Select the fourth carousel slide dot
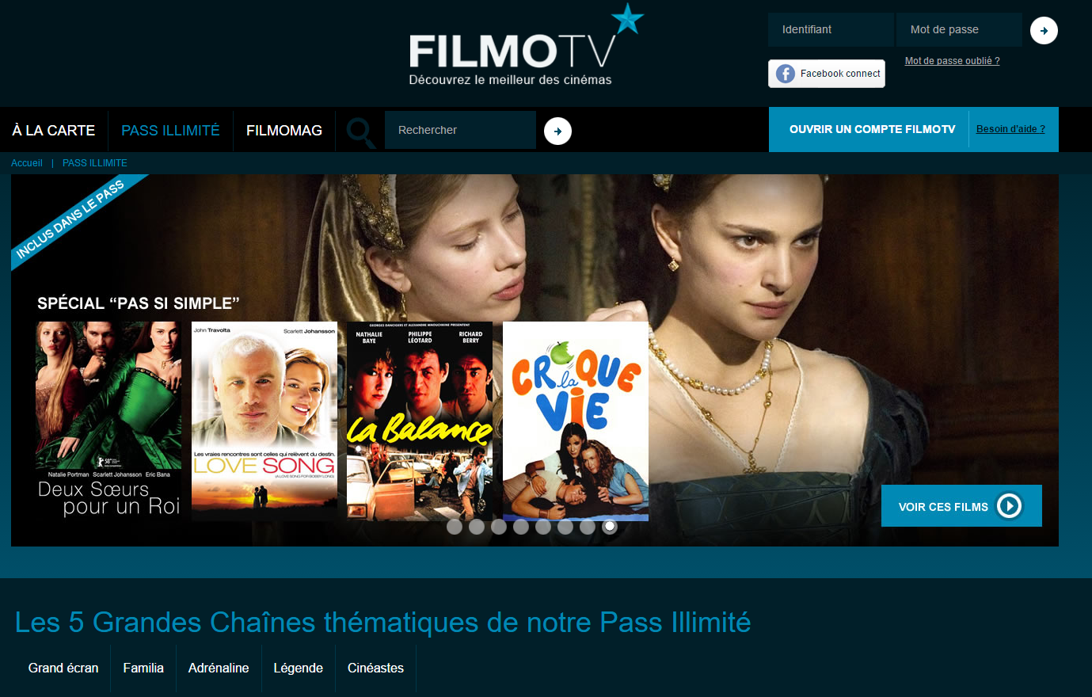Image resolution: width=1092 pixels, height=697 pixels. pyautogui.click(x=521, y=527)
